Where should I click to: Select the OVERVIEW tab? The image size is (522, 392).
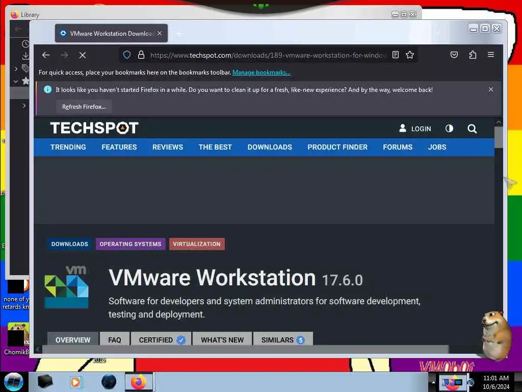(73, 339)
